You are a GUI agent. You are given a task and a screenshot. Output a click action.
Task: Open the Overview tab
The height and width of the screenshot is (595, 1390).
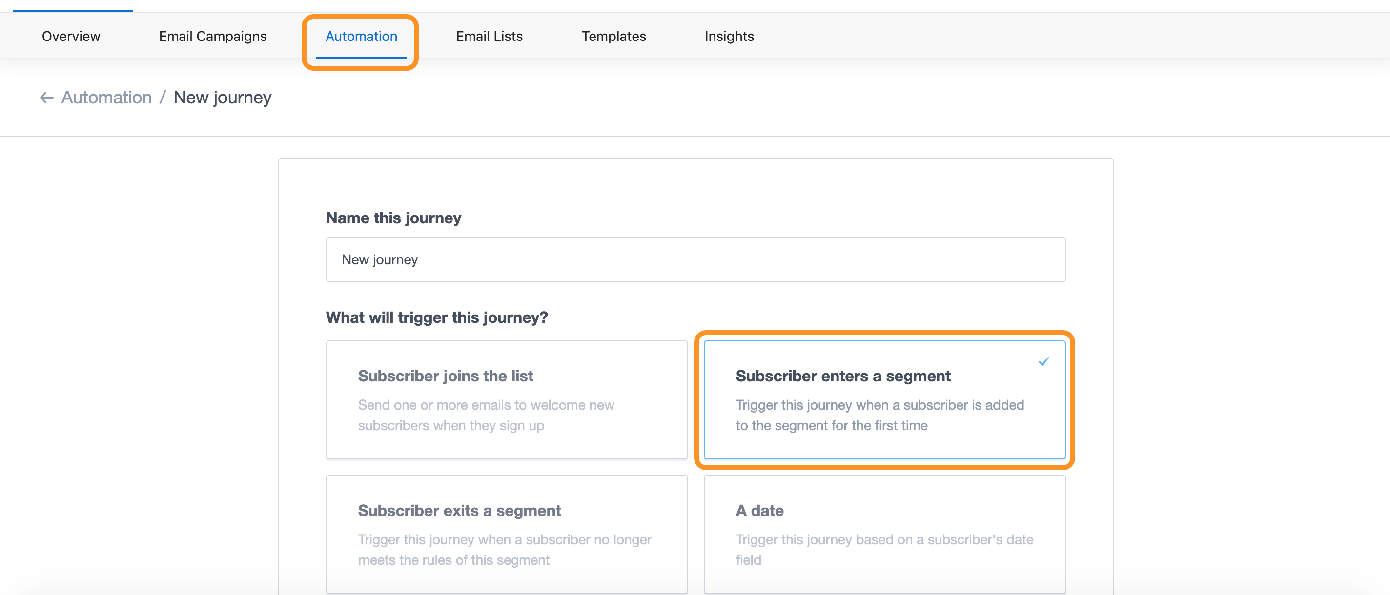pyautogui.click(x=71, y=36)
